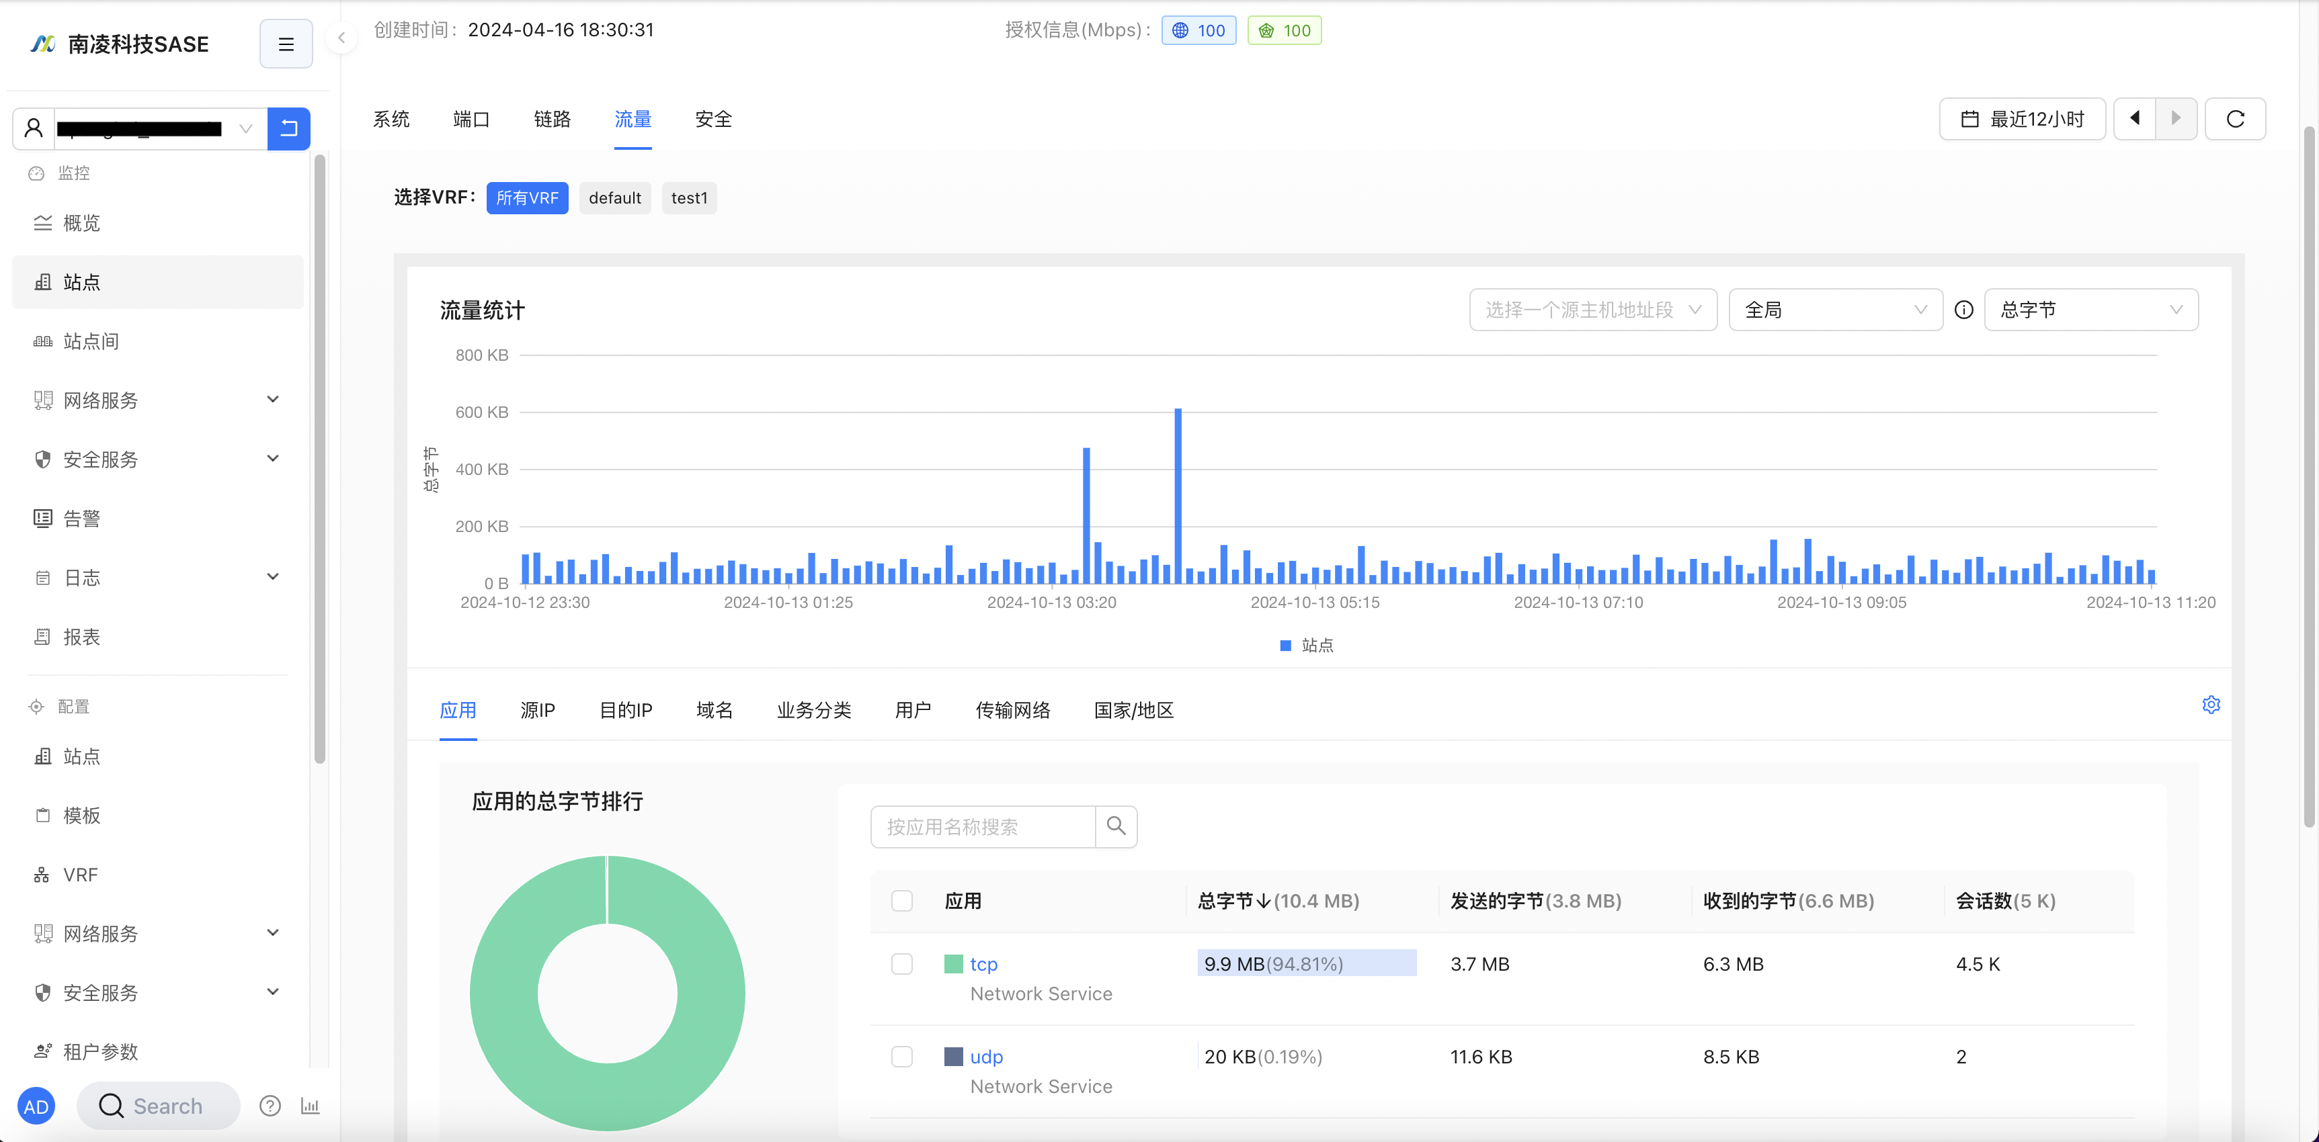The width and height of the screenshot is (2319, 1142).
Task: Select 域名 tab
Action: (715, 710)
